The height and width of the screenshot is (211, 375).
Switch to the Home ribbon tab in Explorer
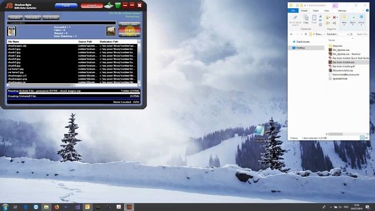[x=304, y=11]
